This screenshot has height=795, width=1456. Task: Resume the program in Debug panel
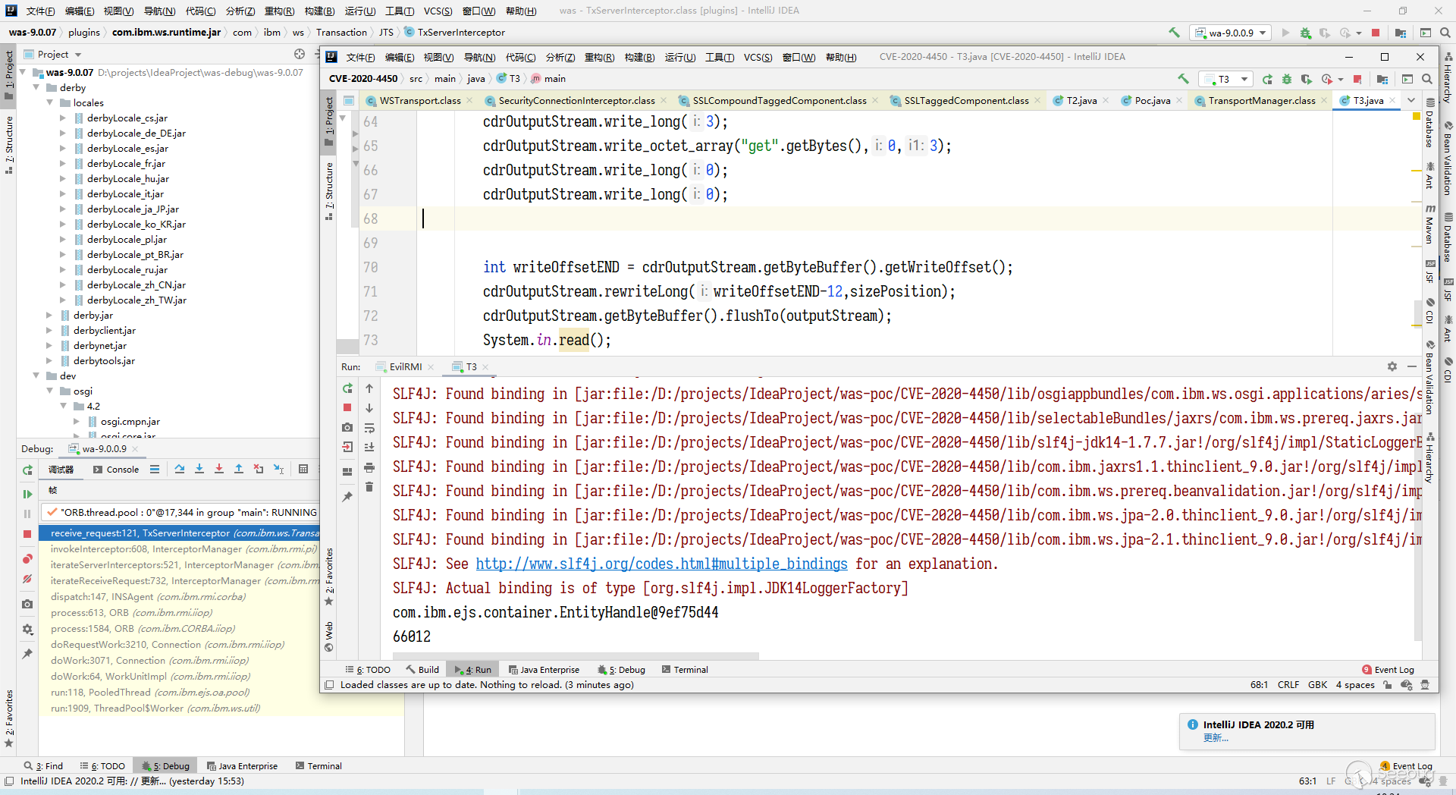pos(27,494)
